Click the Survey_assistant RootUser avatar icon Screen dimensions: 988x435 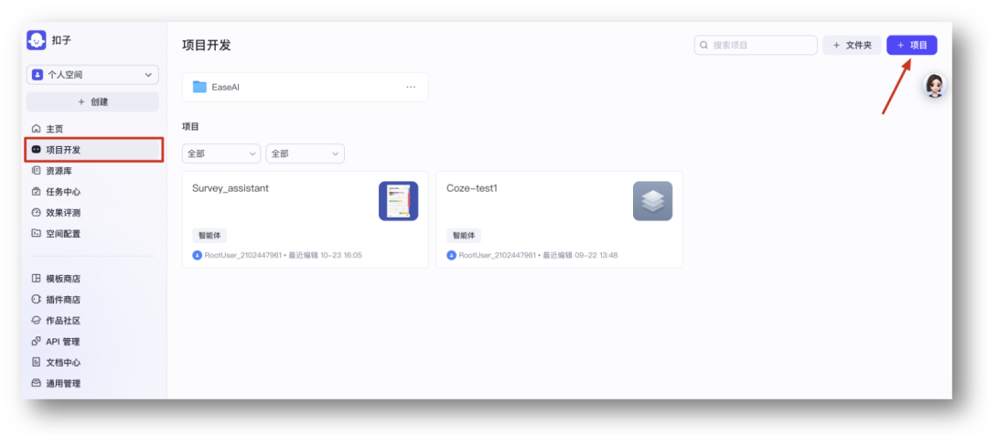click(198, 256)
